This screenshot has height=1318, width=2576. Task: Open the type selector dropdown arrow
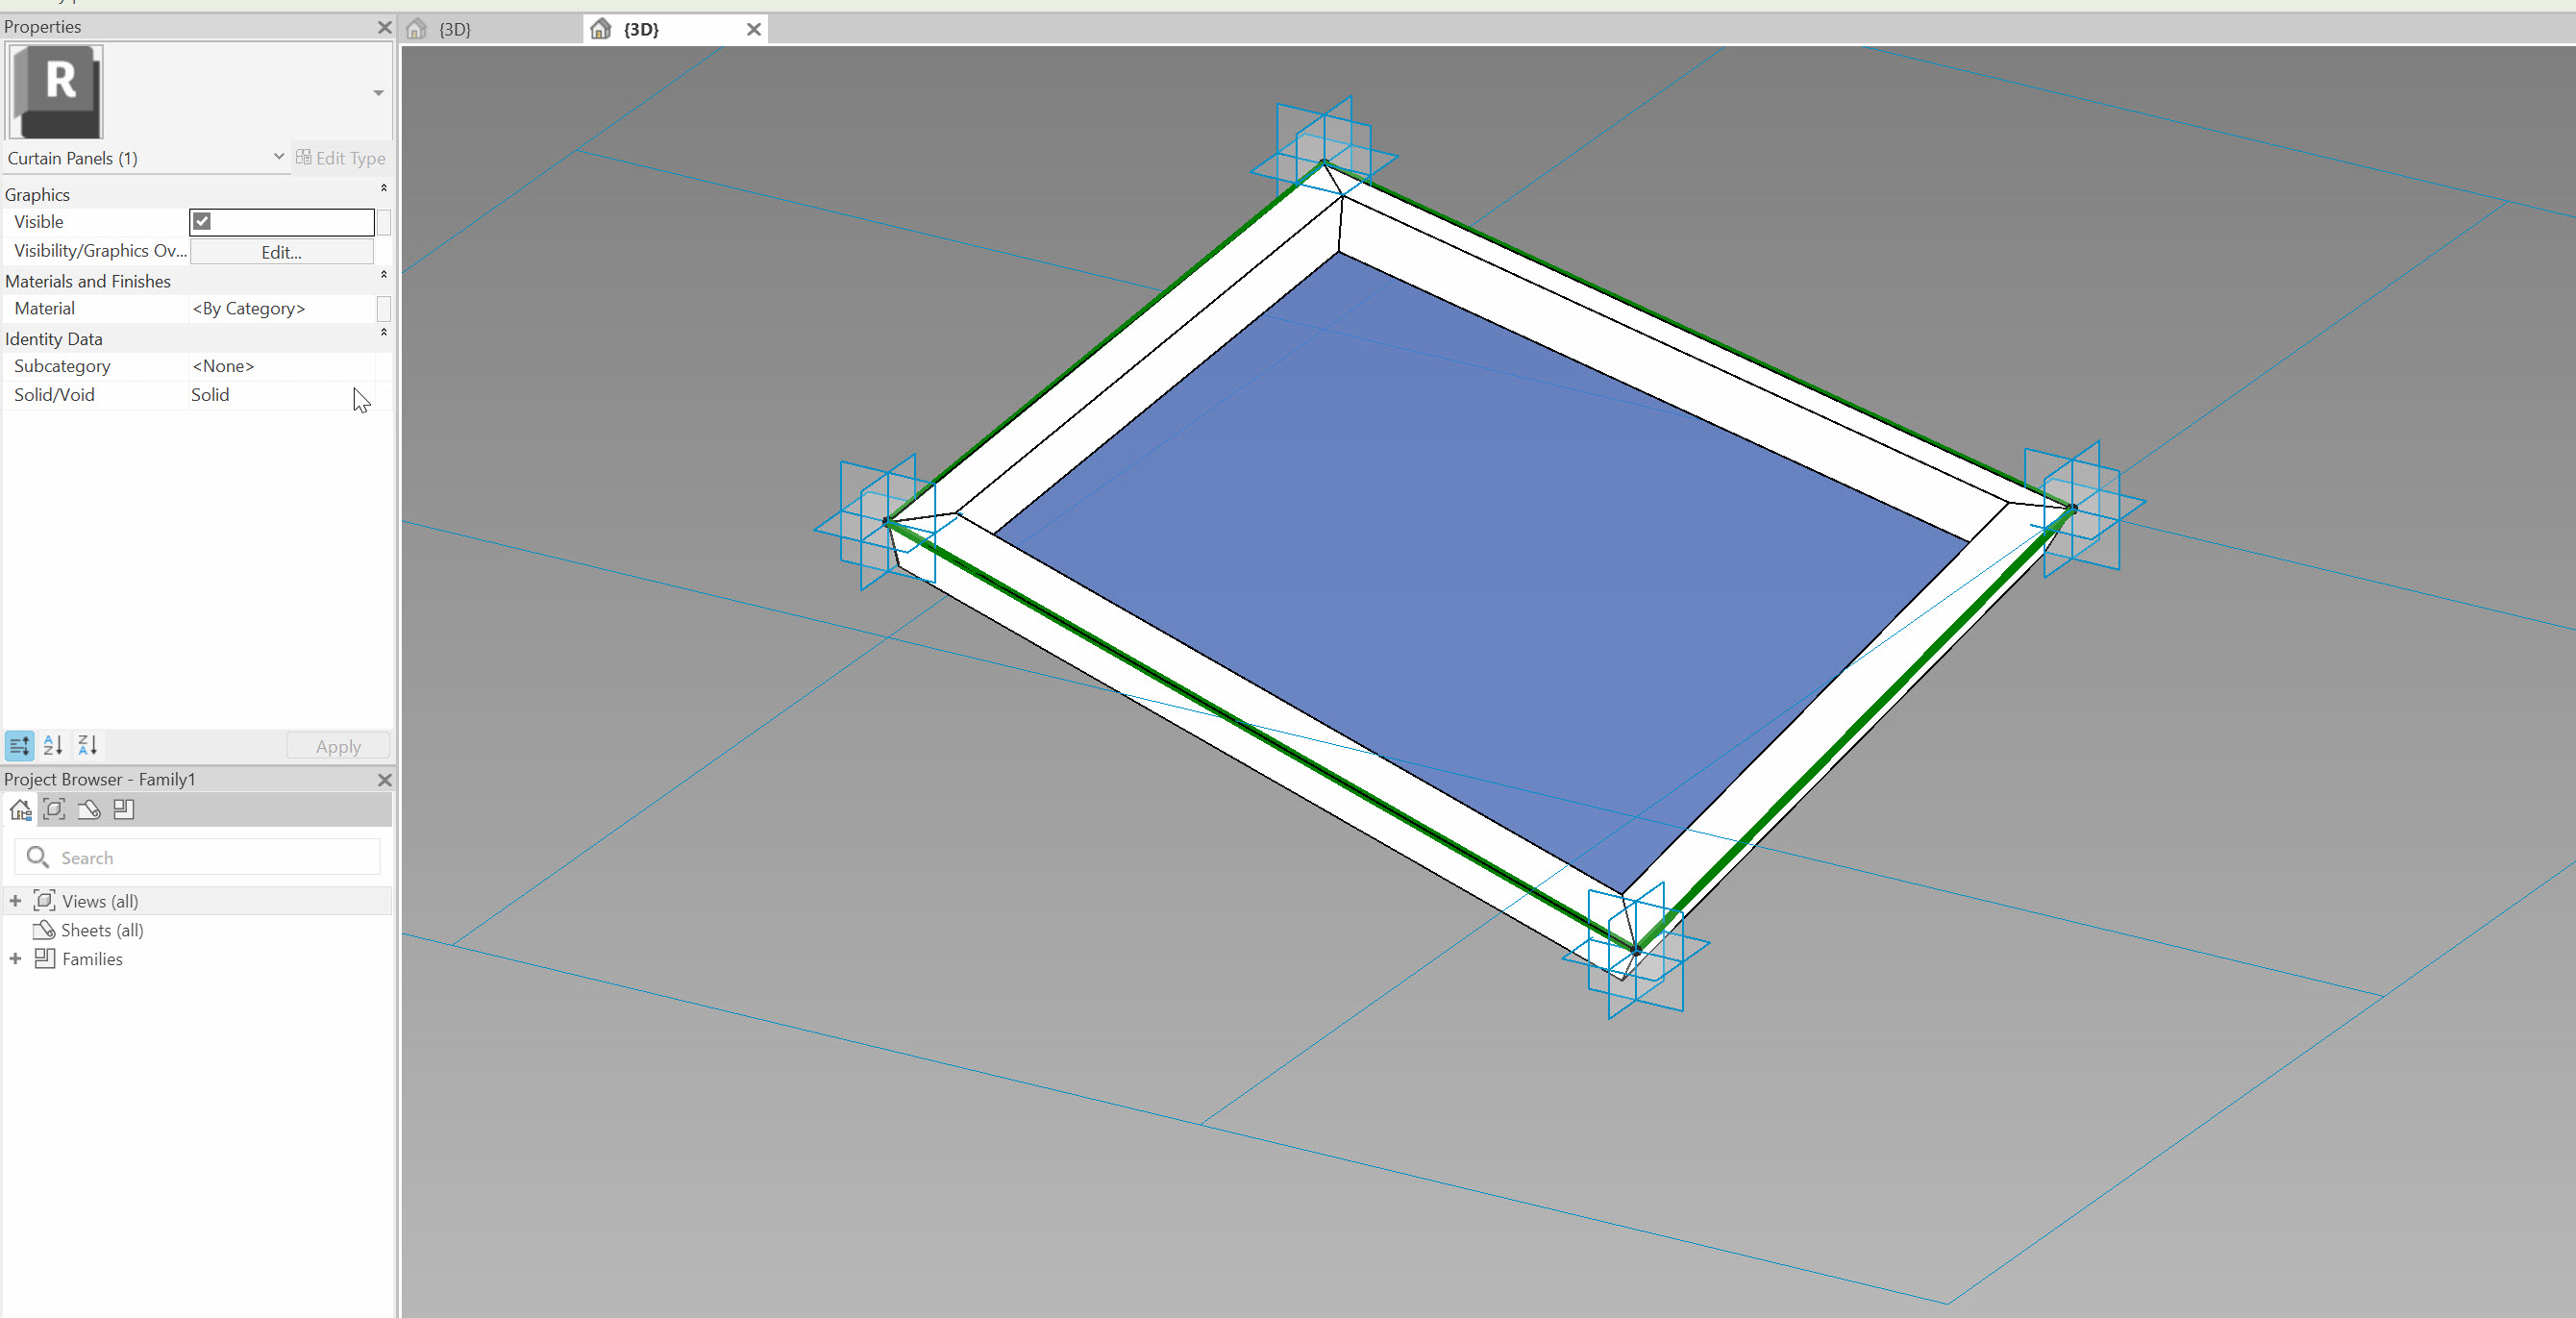point(378,93)
